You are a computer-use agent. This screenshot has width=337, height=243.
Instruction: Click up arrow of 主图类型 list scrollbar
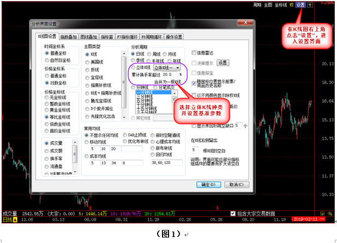(x=124, y=53)
